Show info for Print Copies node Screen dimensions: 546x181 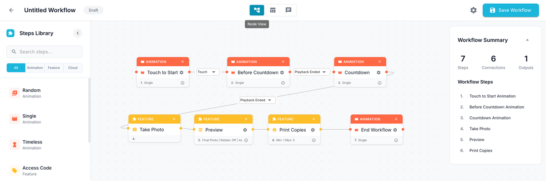pyautogui.click(x=314, y=140)
